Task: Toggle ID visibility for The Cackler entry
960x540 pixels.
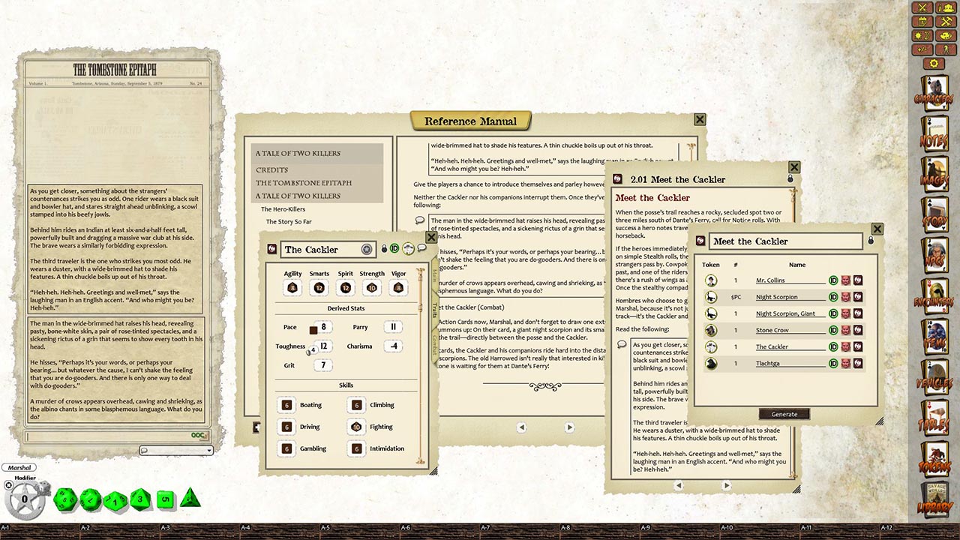Action: click(832, 346)
